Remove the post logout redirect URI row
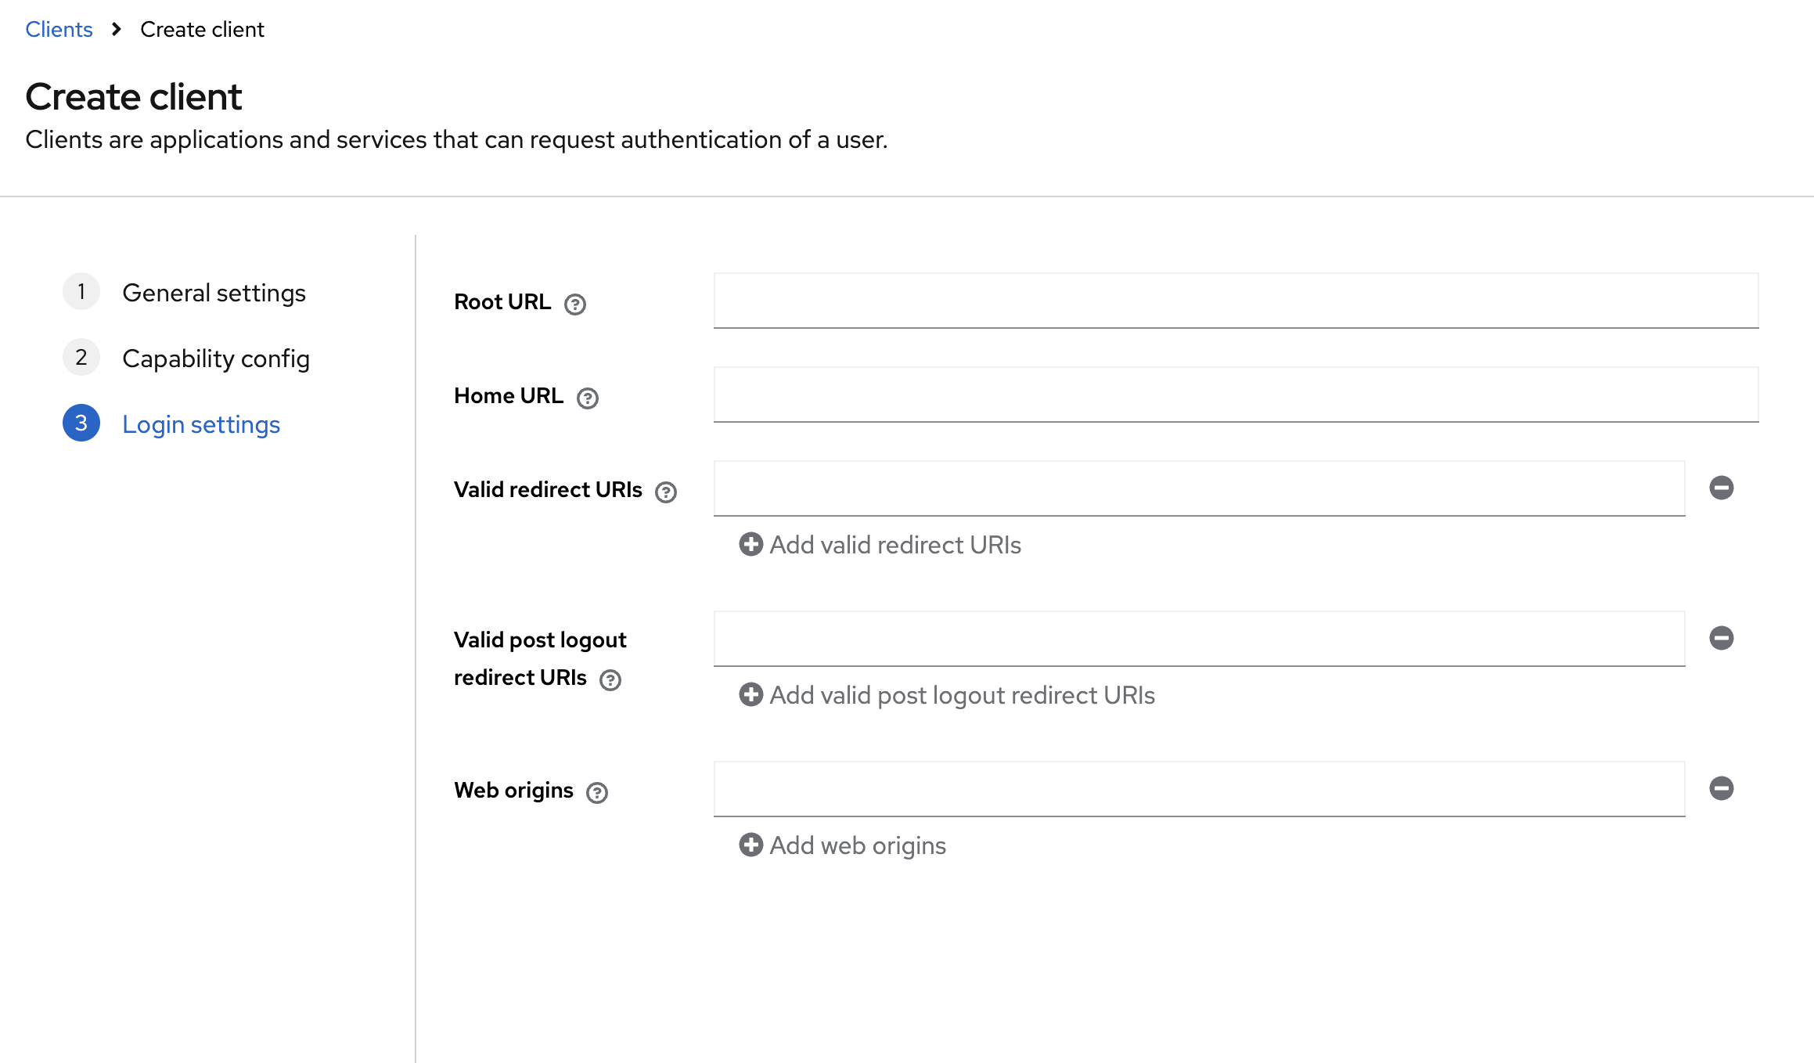 click(1721, 638)
